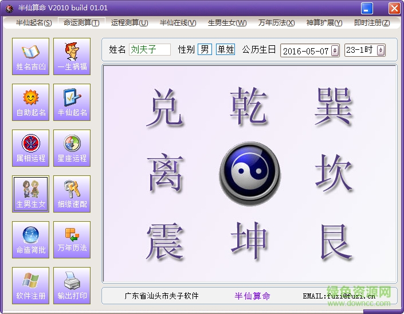Open 软件注册 software registration

[x=31, y=286]
